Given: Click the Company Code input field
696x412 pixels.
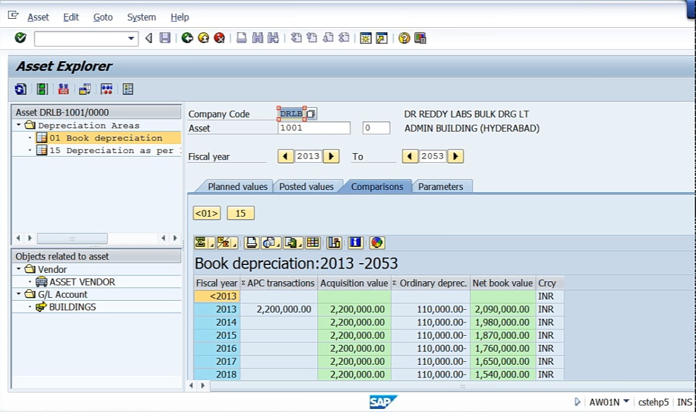Looking at the screenshot, I should (x=291, y=114).
